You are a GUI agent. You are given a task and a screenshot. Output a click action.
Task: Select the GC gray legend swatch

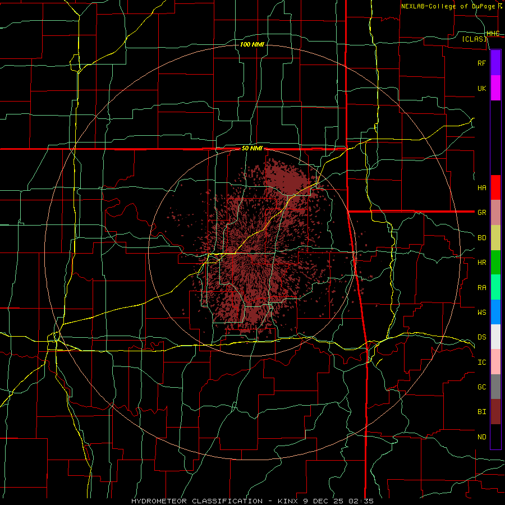coord(495,387)
